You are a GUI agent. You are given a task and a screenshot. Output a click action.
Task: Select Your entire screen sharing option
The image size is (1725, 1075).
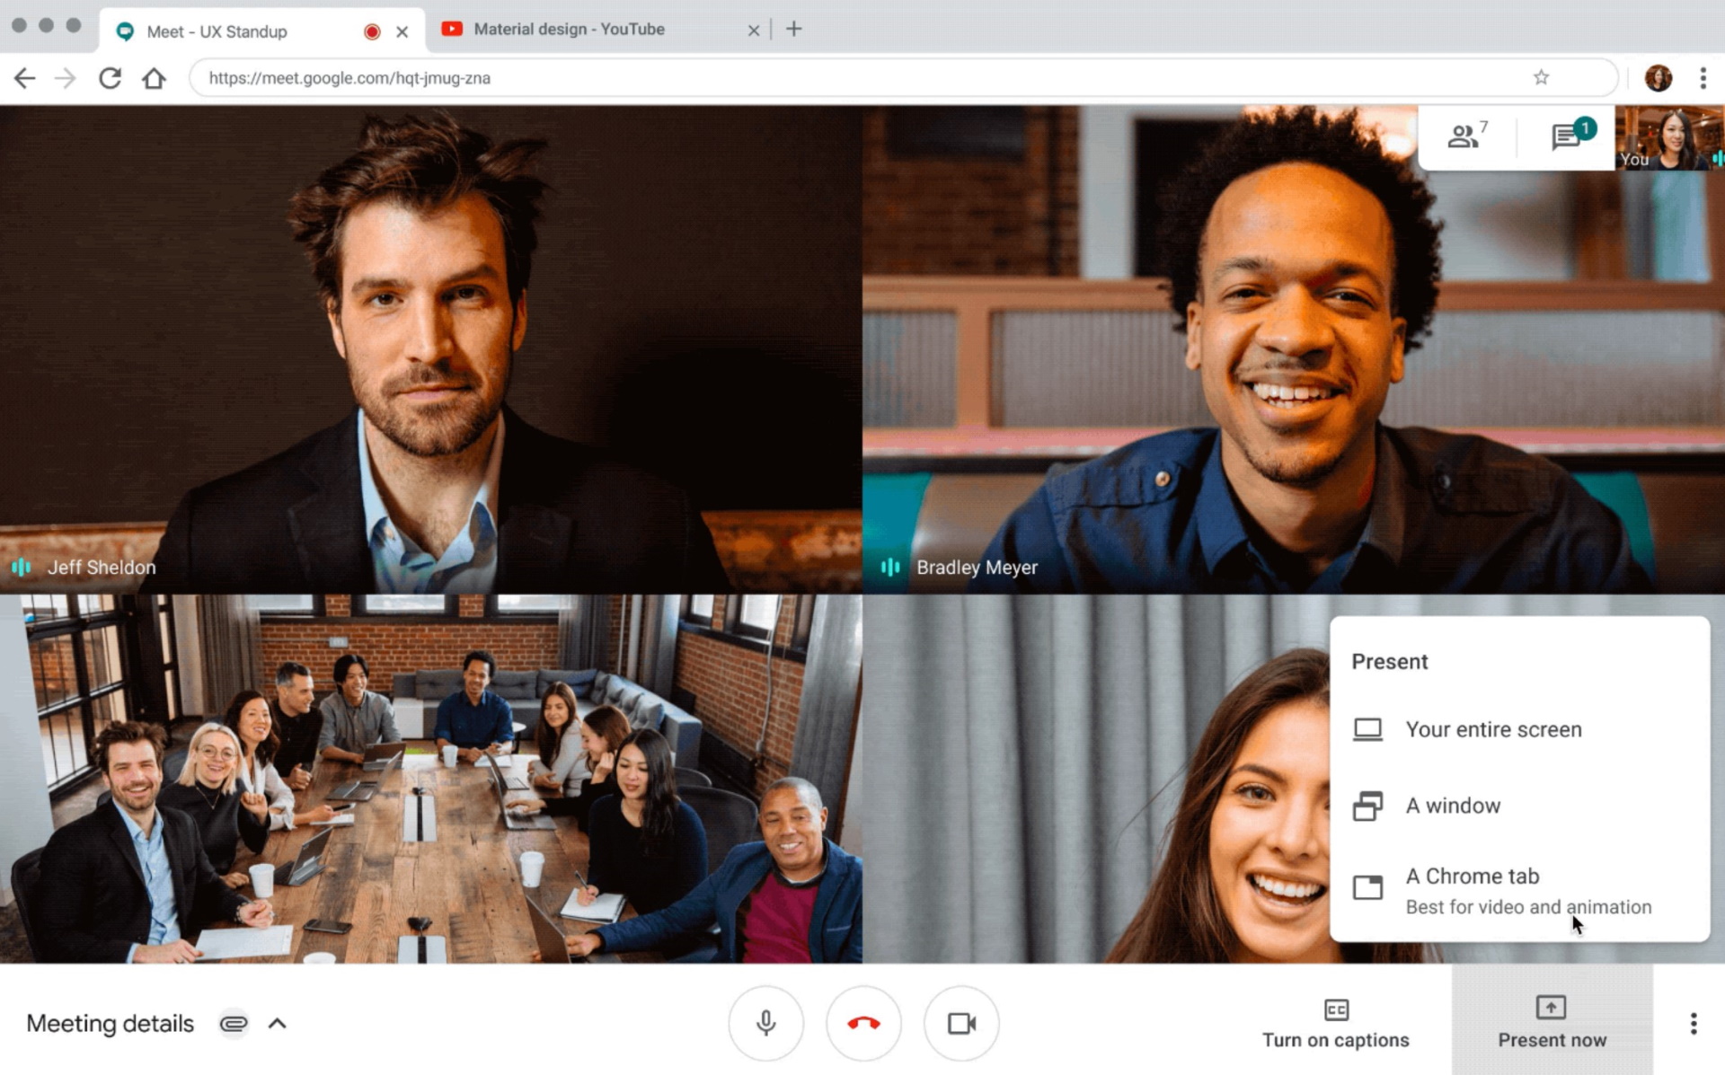click(x=1495, y=729)
